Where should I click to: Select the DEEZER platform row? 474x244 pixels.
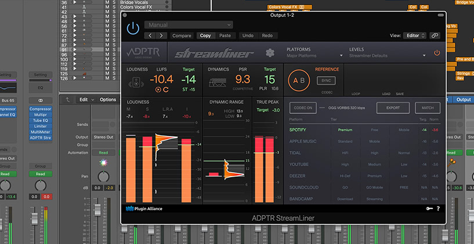[364, 176]
